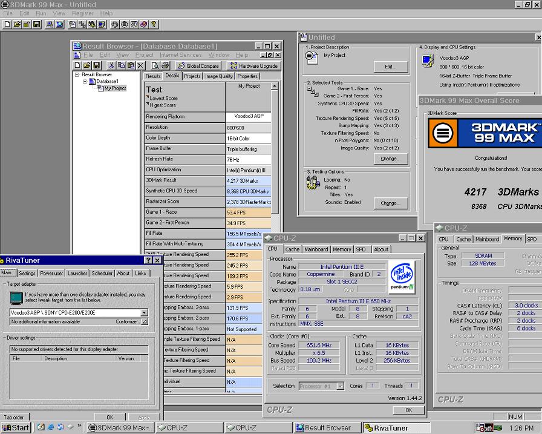
Task: Open the Power user tab in RivaTuner
Action: (x=51, y=273)
